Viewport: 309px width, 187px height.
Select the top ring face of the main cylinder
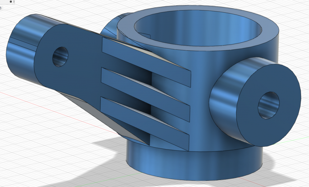click(x=198, y=37)
